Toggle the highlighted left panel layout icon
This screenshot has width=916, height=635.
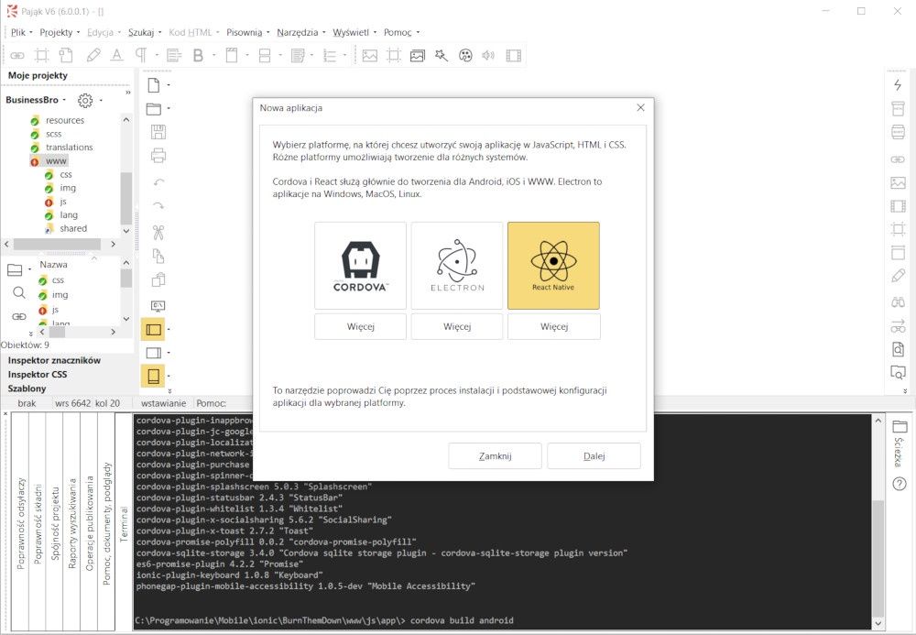pos(153,330)
